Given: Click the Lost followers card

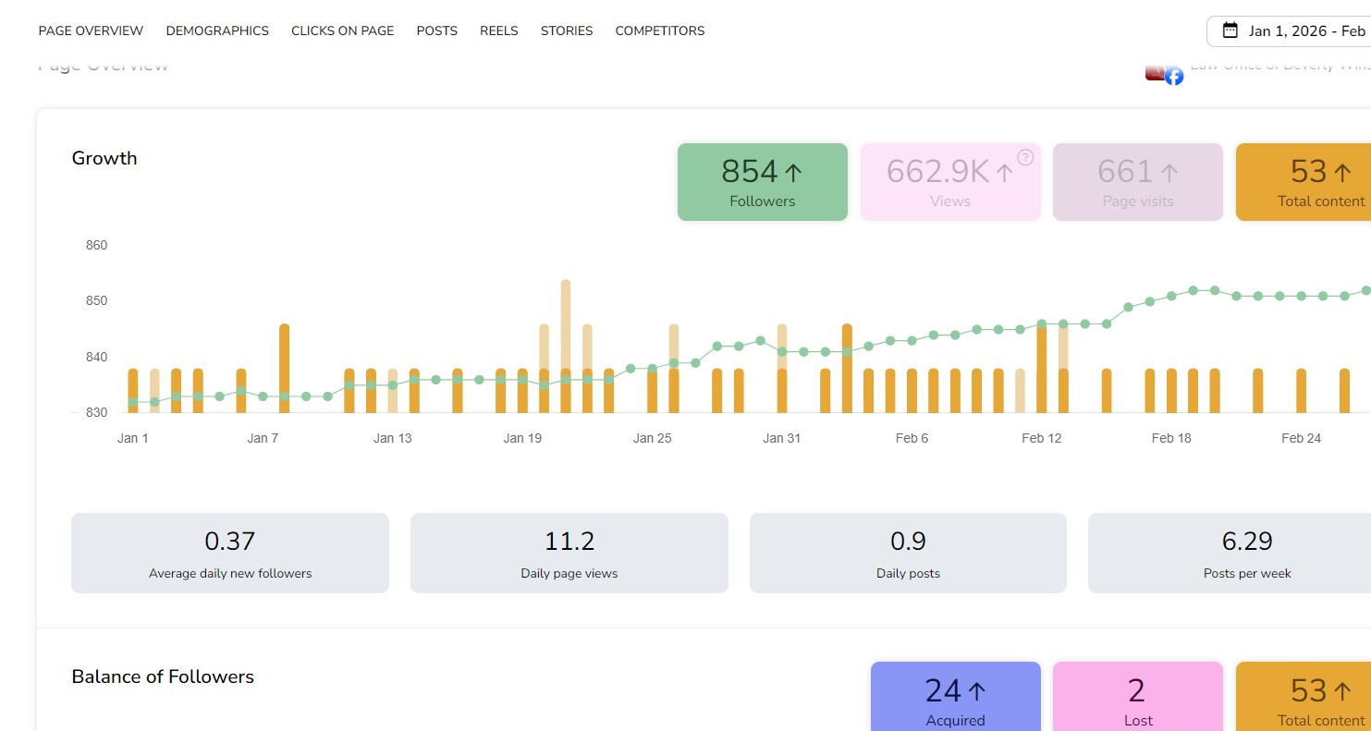Looking at the screenshot, I should [x=1137, y=698].
